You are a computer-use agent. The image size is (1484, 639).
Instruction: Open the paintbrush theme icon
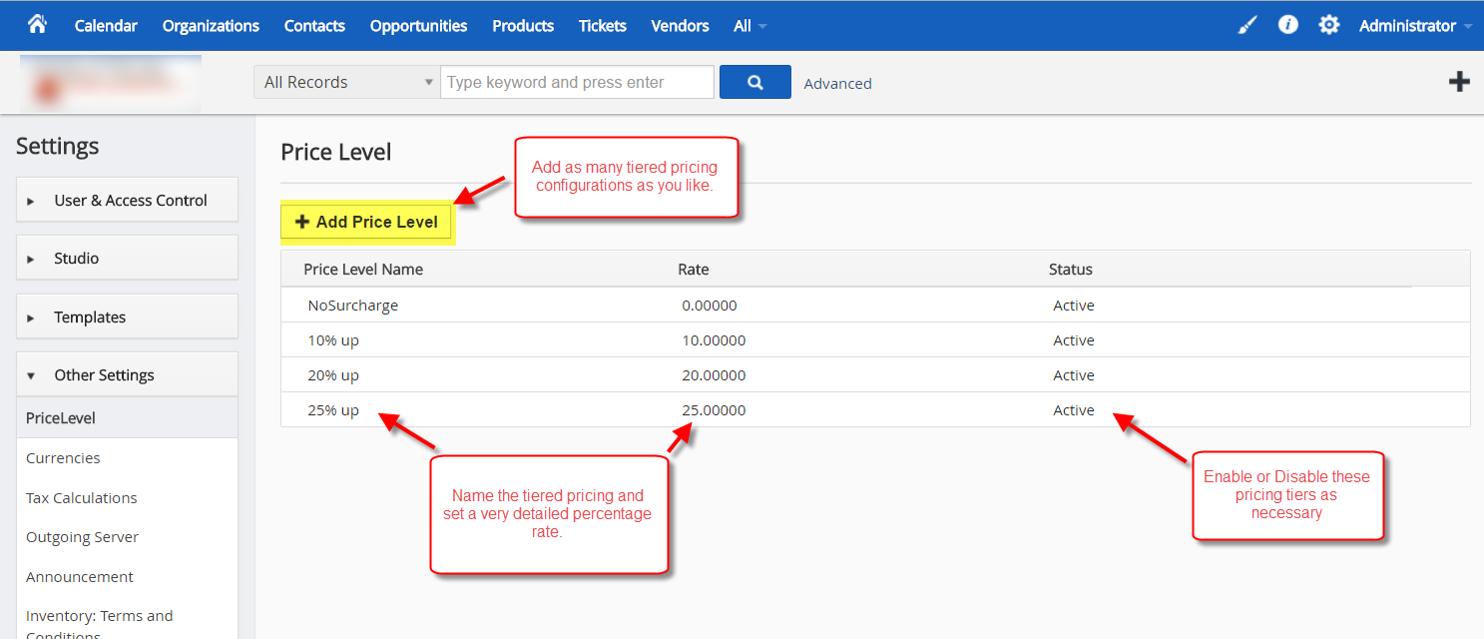[x=1247, y=25]
